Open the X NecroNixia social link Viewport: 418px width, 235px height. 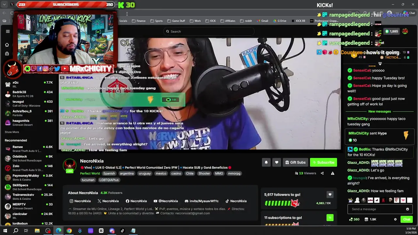point(108,201)
